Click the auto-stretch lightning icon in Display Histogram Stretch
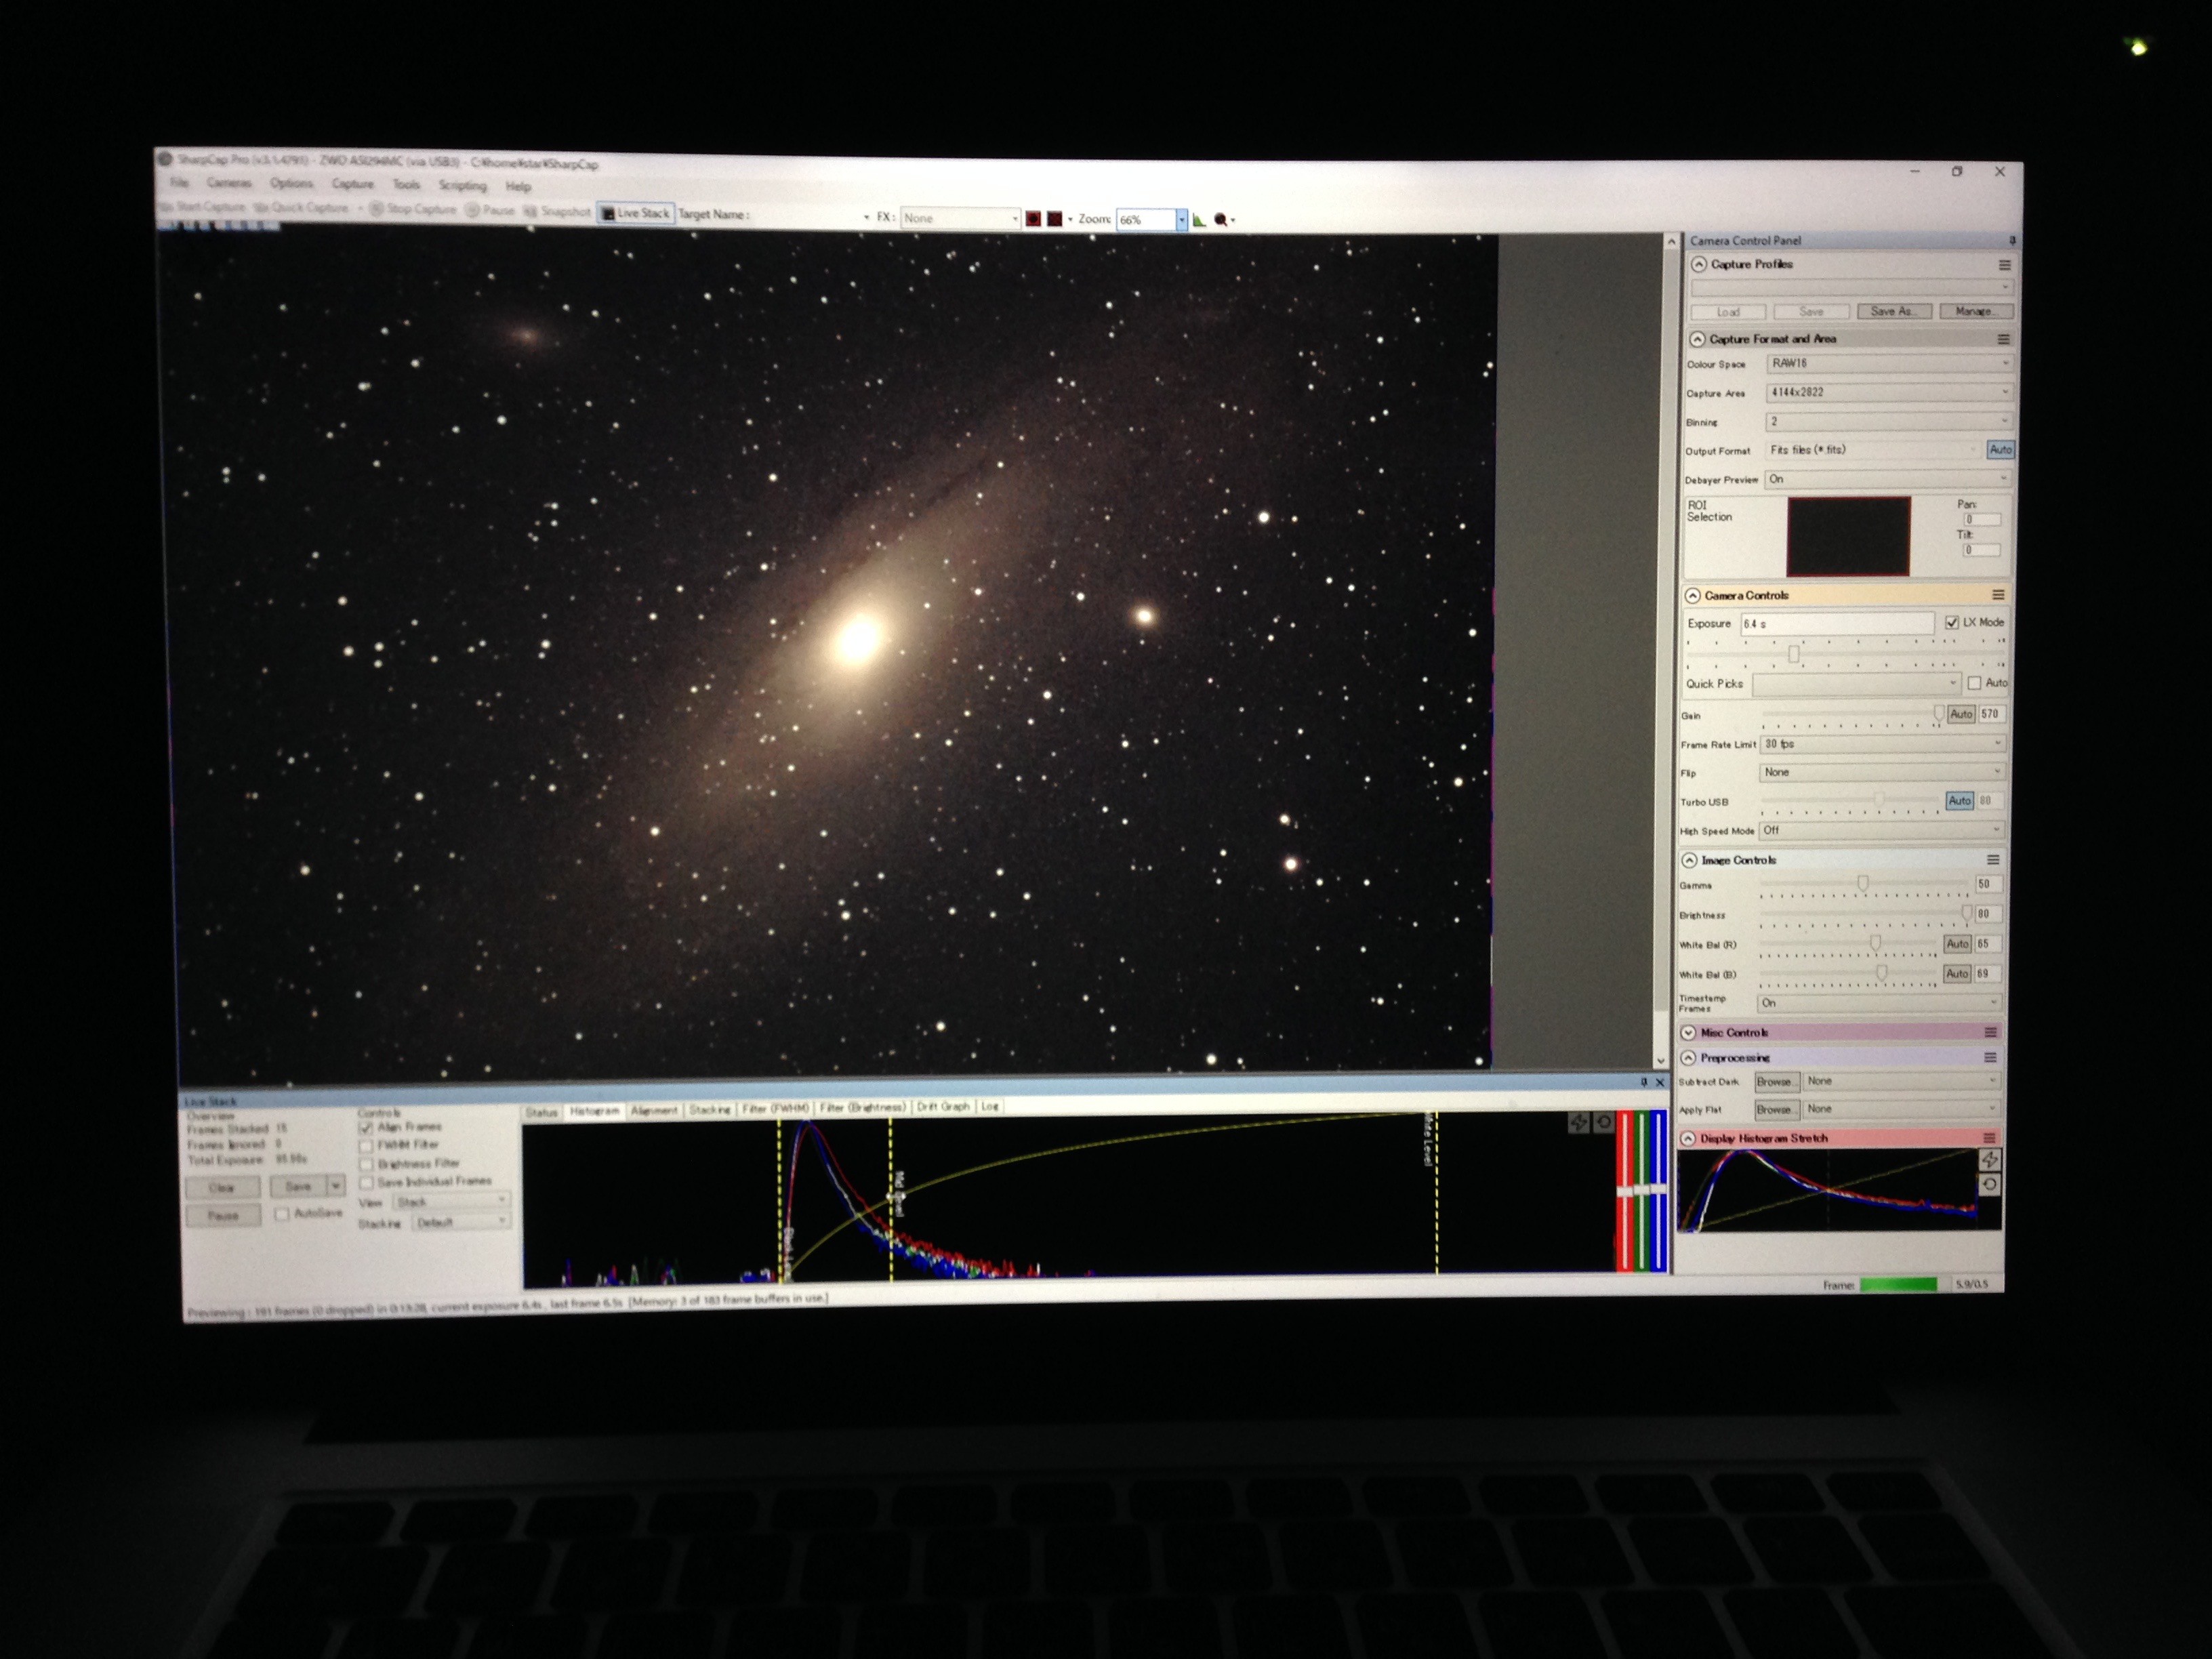This screenshot has height=1659, width=2212. 1989,1159
